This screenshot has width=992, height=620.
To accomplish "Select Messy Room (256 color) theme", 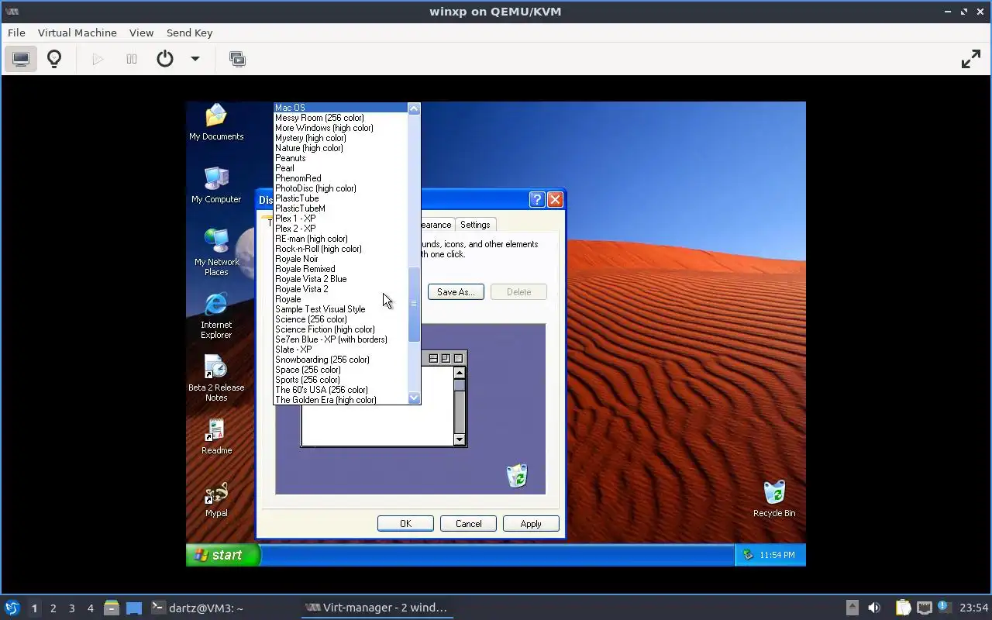I will (341, 118).
